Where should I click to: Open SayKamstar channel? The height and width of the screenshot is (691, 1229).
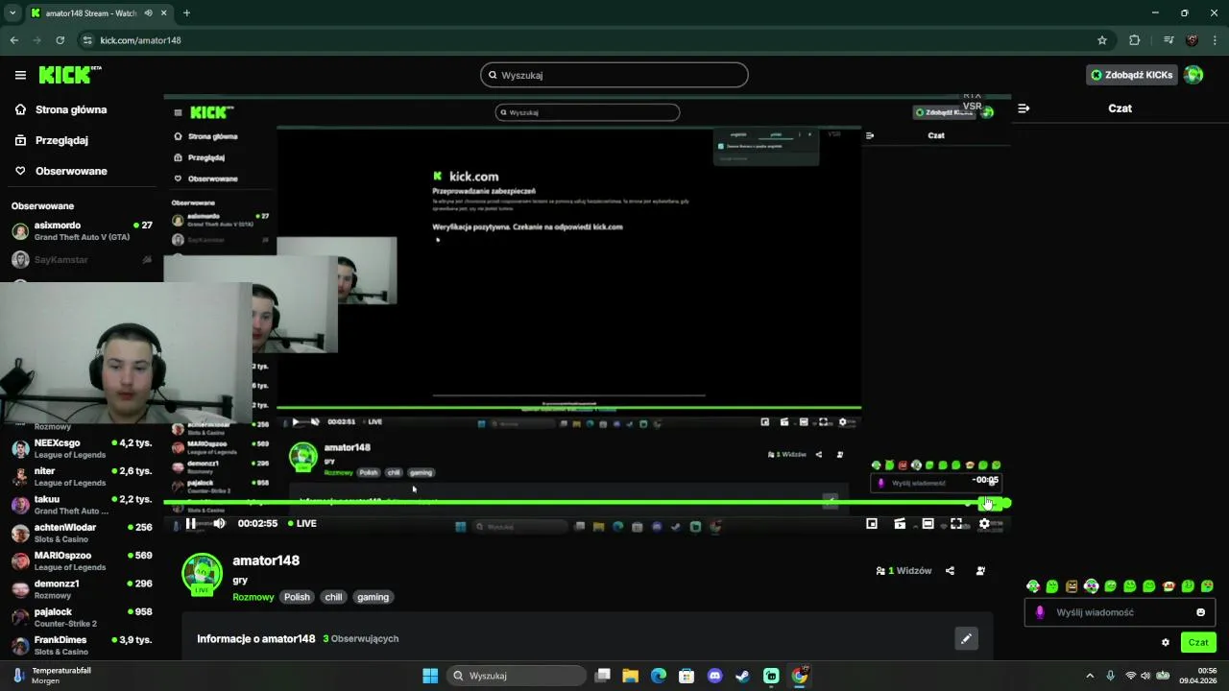click(82, 260)
